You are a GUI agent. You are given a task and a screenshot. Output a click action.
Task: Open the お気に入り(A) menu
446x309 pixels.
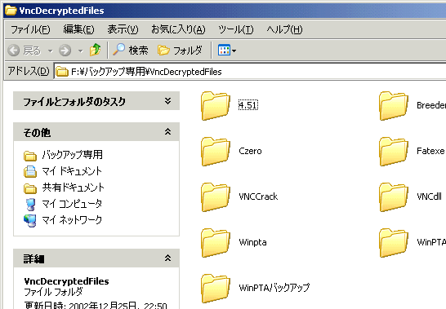point(178,29)
